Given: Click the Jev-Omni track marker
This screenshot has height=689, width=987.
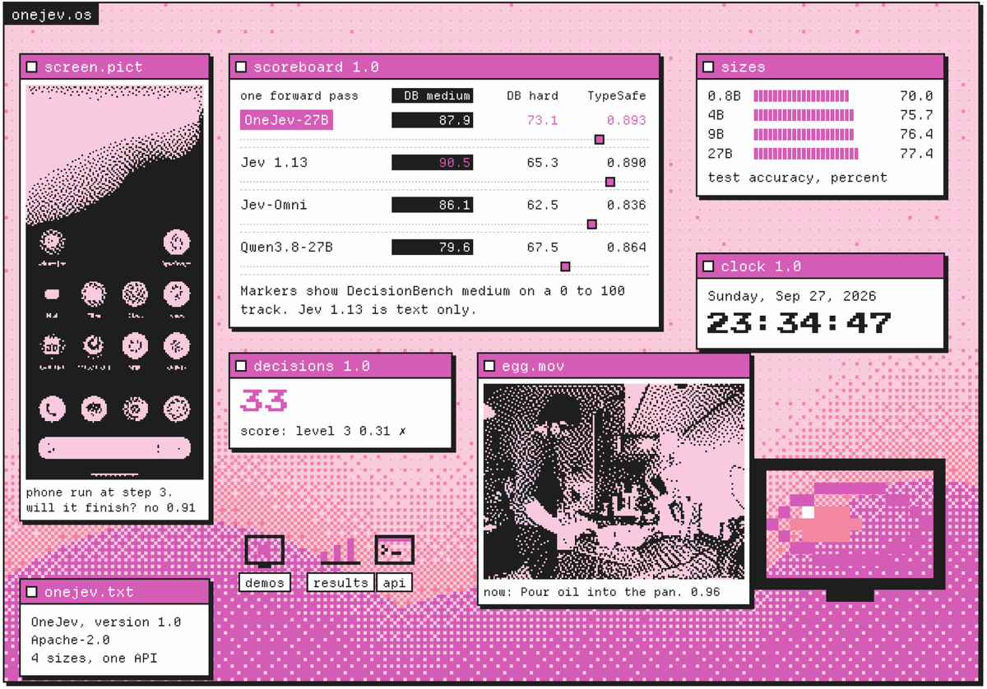Looking at the screenshot, I should pyautogui.click(x=591, y=224).
